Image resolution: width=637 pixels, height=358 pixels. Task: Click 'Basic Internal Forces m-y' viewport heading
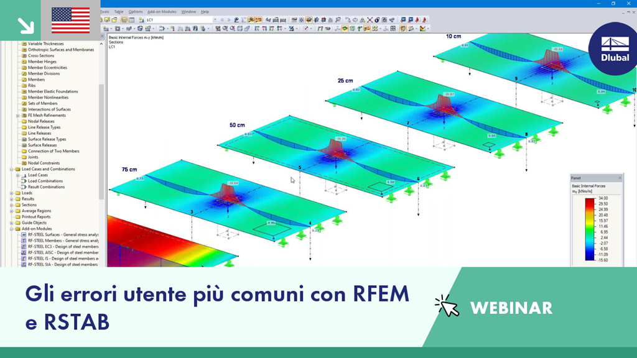136,37
